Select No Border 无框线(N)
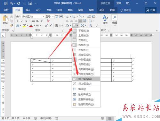This screenshot has width=160, height=121. click(x=86, y=50)
